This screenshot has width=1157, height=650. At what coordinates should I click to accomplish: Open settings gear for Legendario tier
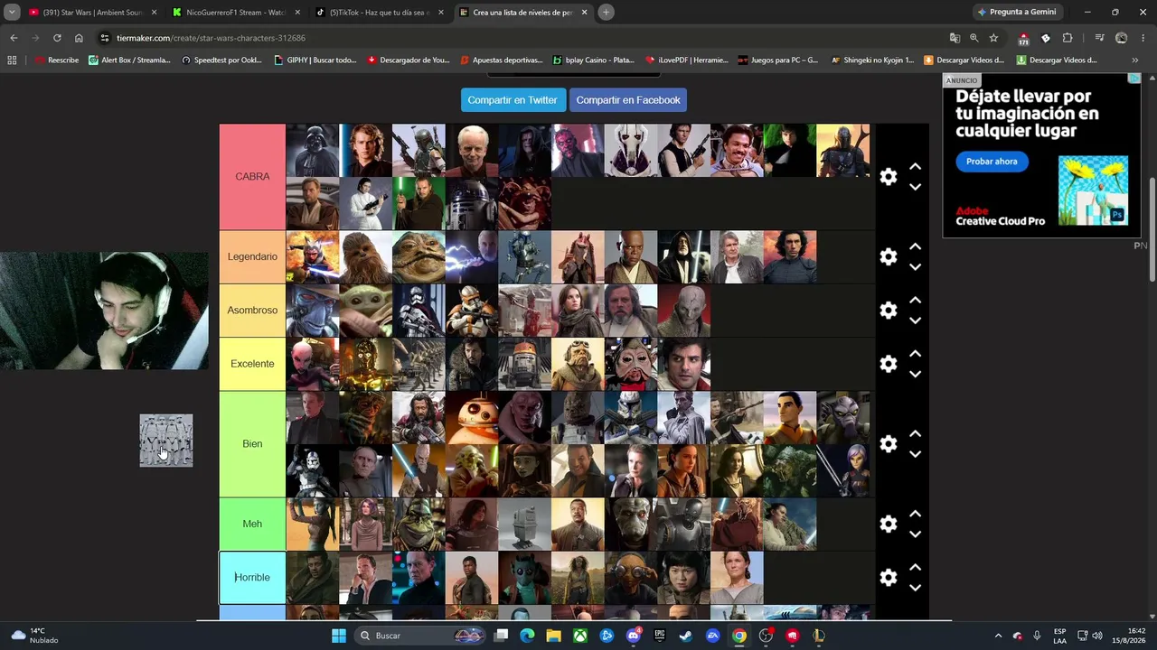point(889,257)
